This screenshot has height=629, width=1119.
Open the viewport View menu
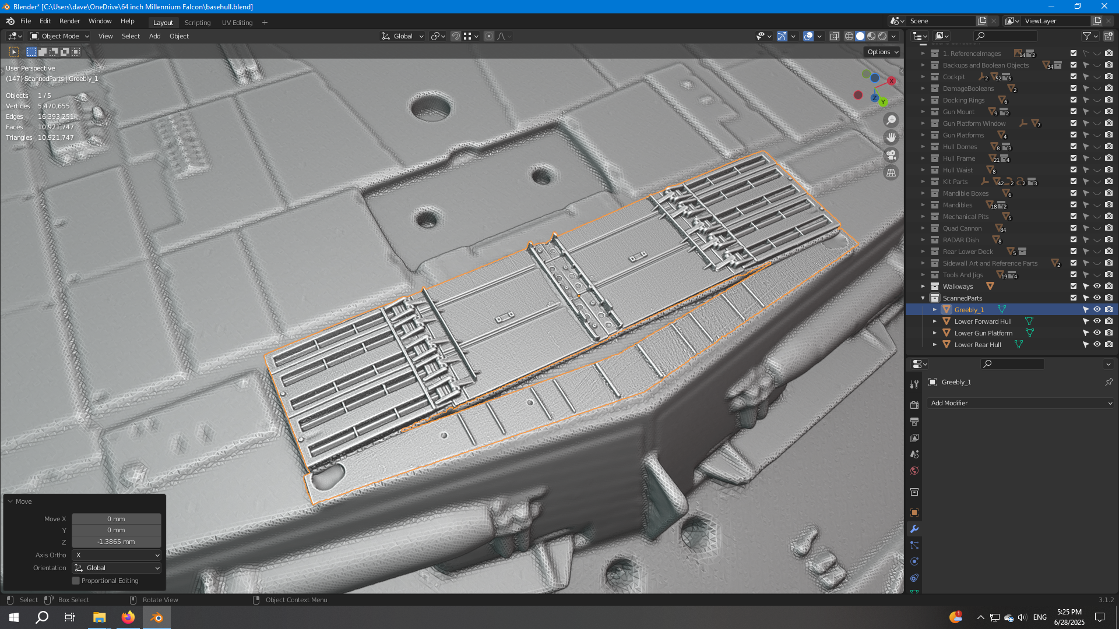105,36
